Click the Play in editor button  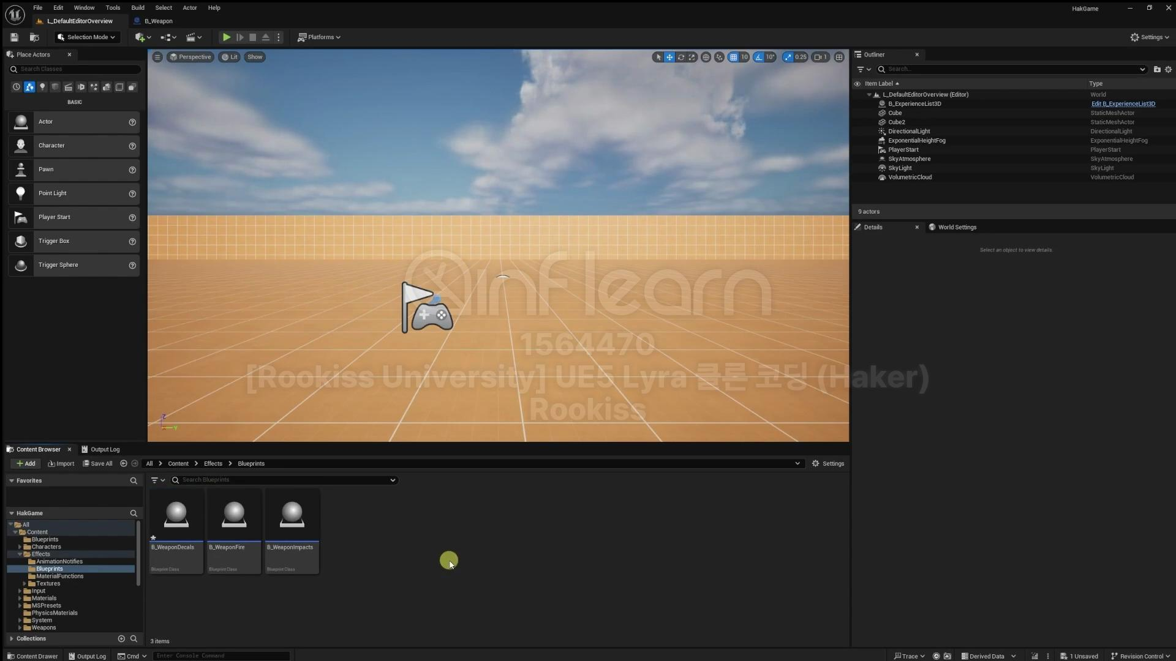[226, 37]
